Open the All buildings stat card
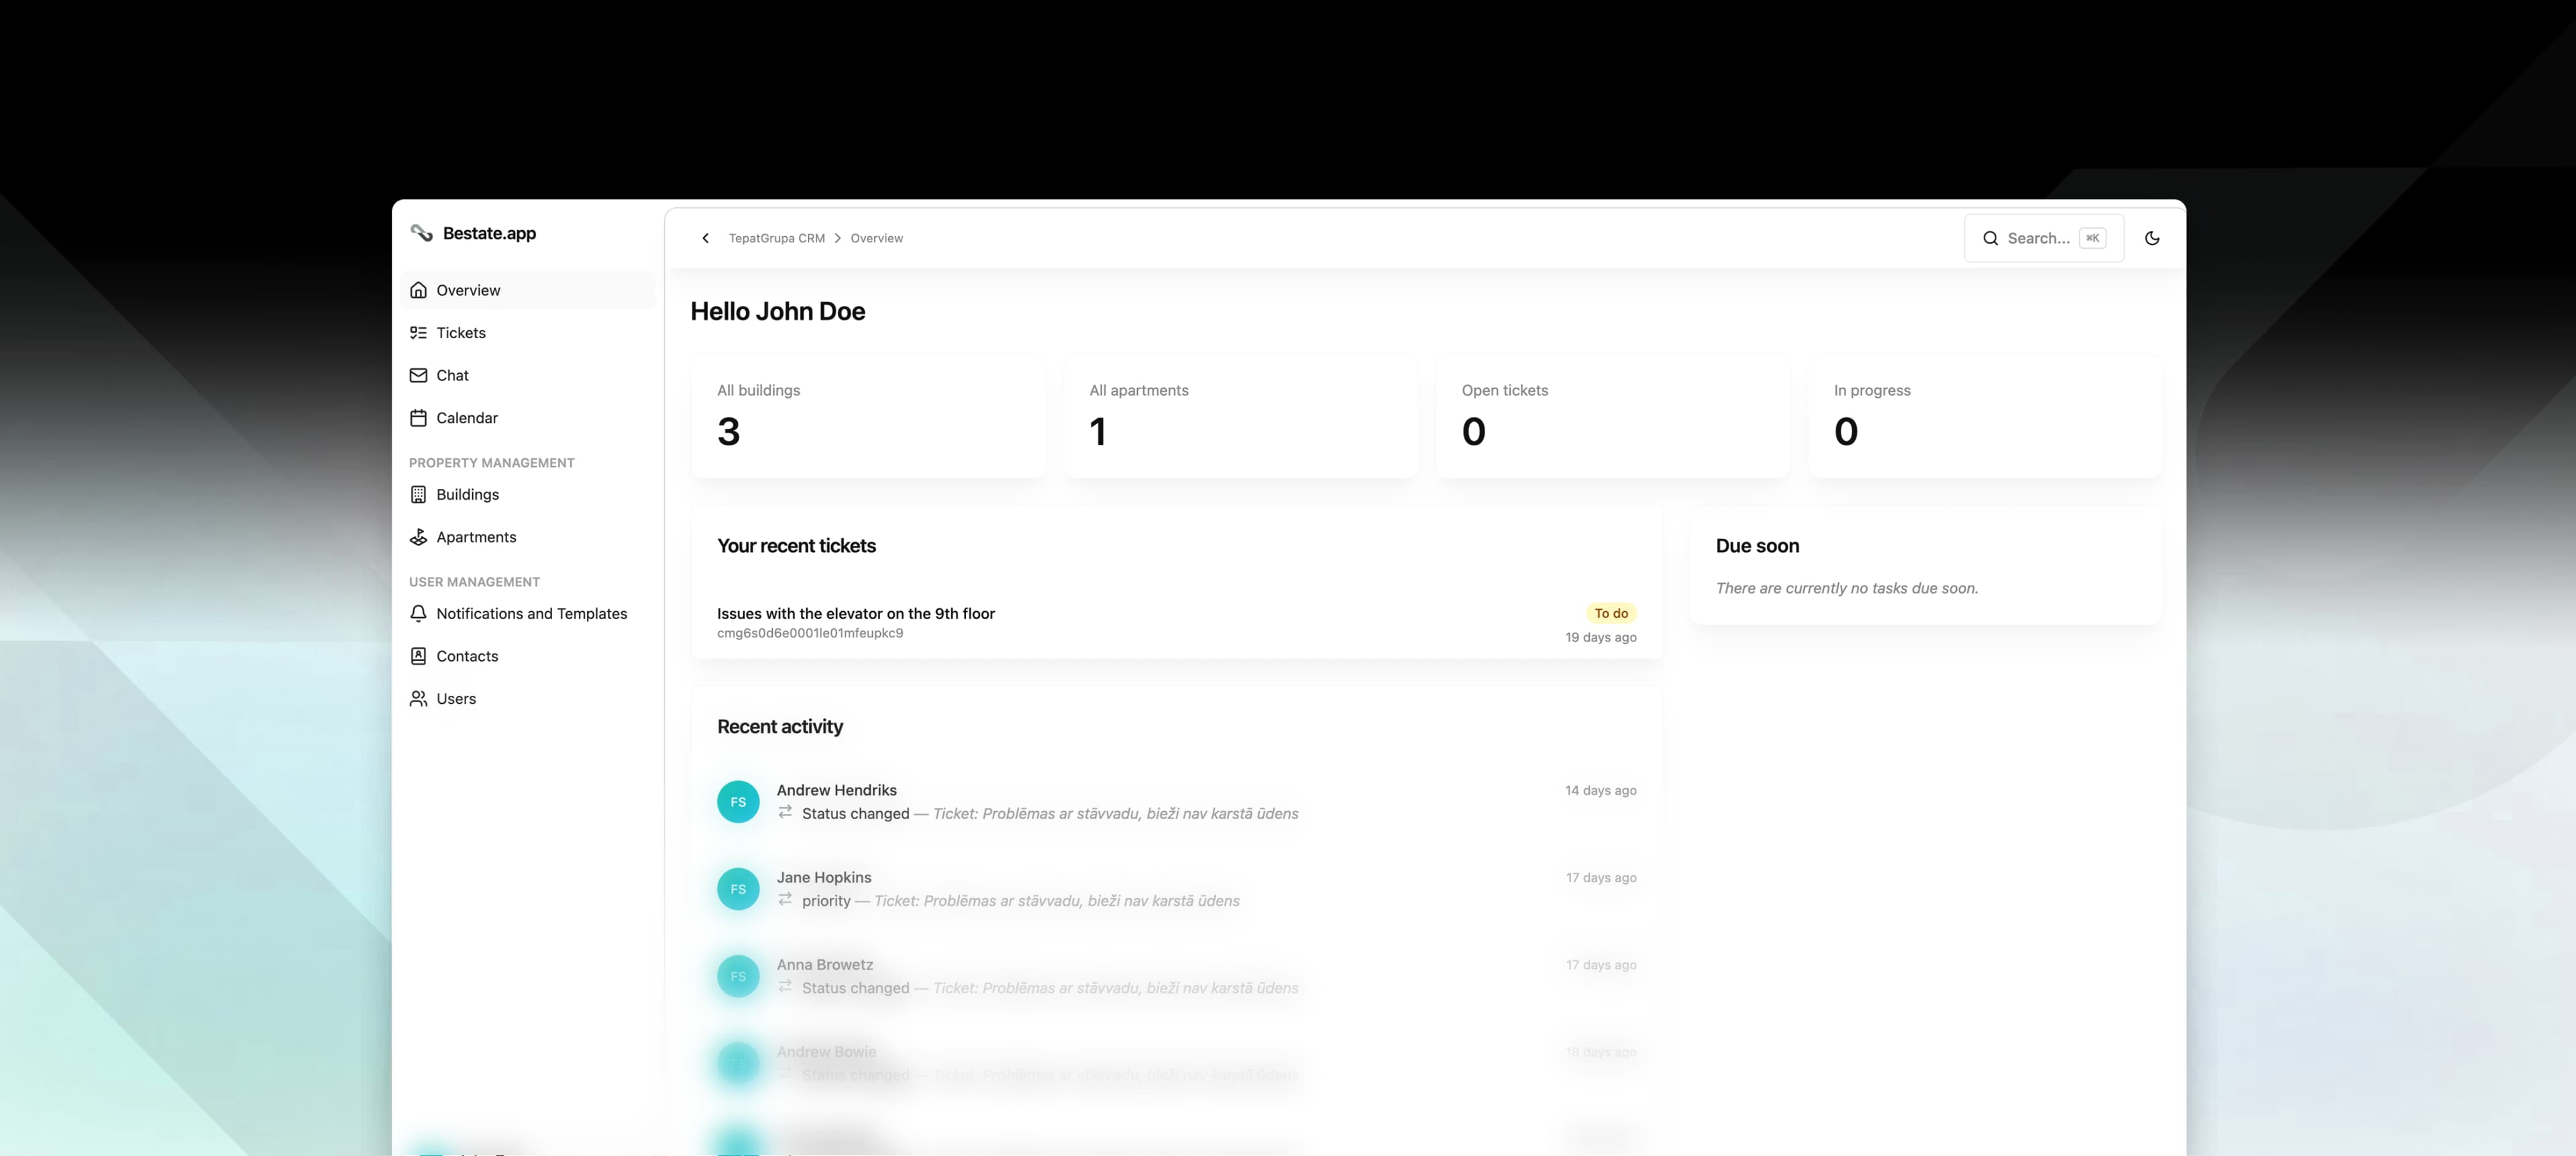 [x=867, y=417]
